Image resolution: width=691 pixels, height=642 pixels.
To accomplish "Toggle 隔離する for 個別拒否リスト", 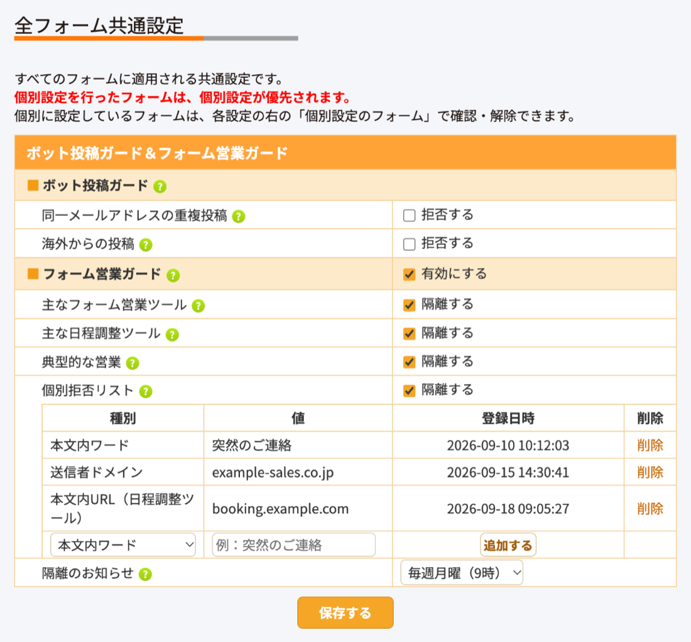I will coord(410,390).
